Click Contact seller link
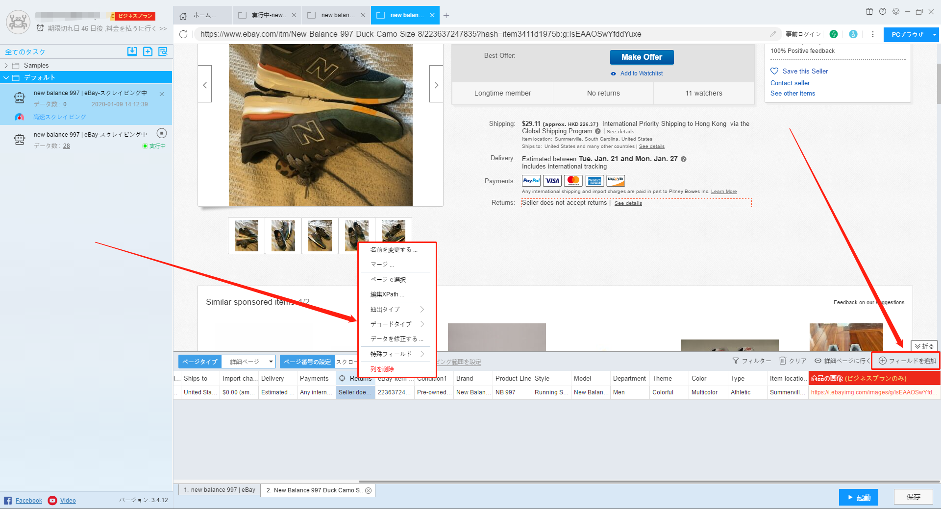 790,83
